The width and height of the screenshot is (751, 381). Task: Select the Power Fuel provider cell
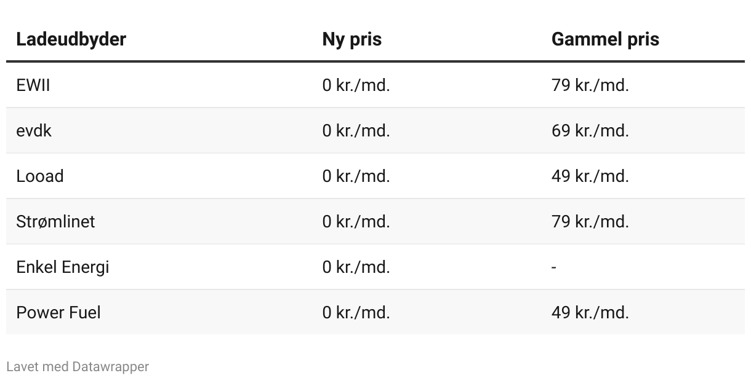58,312
